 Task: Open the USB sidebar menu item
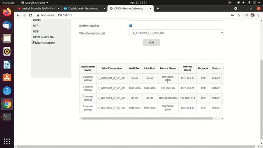36,31
